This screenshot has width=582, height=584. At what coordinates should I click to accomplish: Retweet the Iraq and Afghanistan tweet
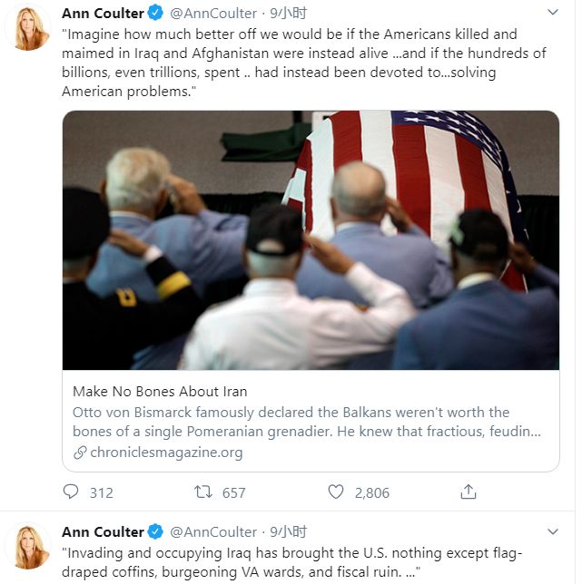click(203, 492)
